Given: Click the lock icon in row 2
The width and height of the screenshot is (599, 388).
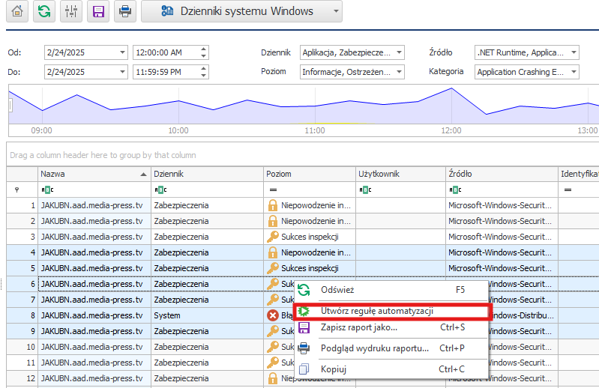Looking at the screenshot, I should (x=272, y=221).
